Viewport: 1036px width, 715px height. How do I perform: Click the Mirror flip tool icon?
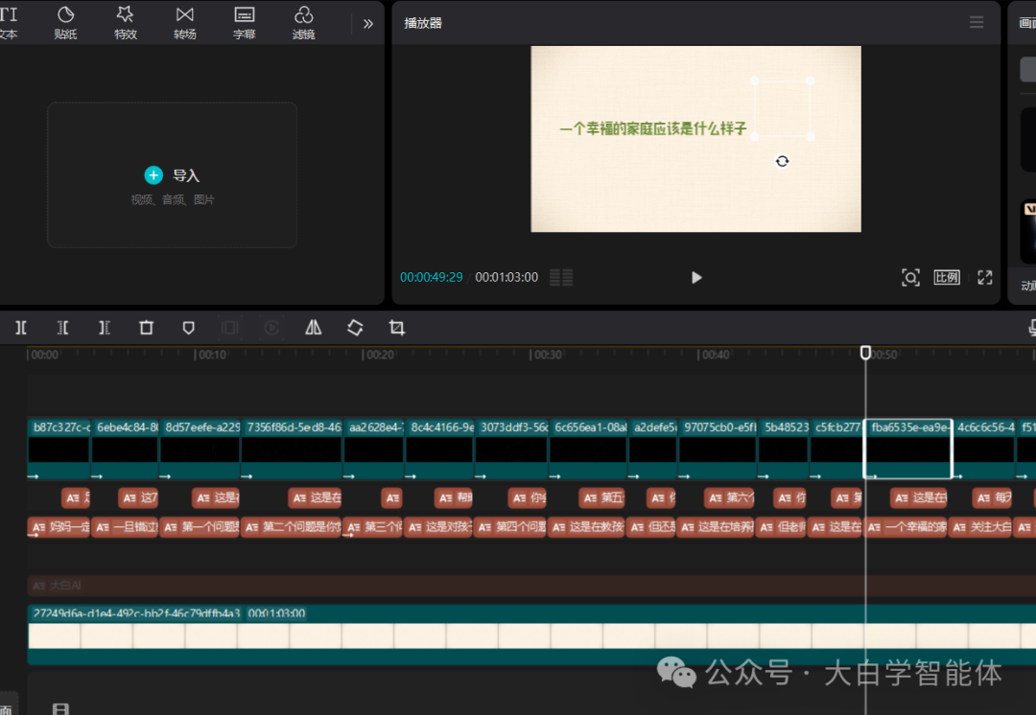pos(313,328)
